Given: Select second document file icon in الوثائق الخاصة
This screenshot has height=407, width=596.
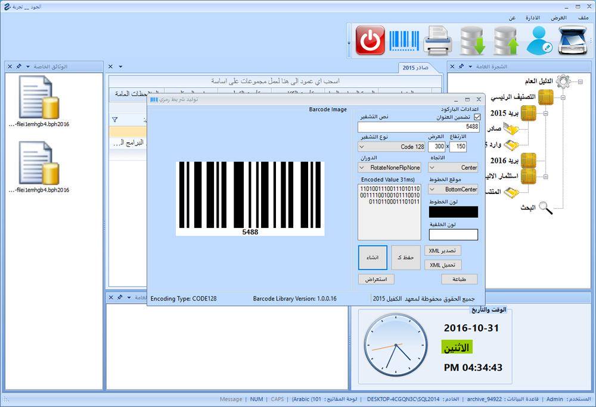Looking at the screenshot, I should 39,163.
